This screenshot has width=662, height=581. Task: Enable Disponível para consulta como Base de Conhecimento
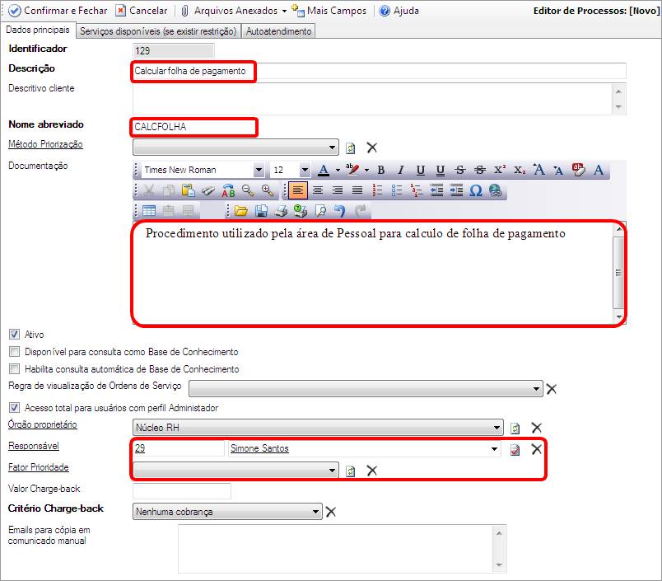point(14,352)
